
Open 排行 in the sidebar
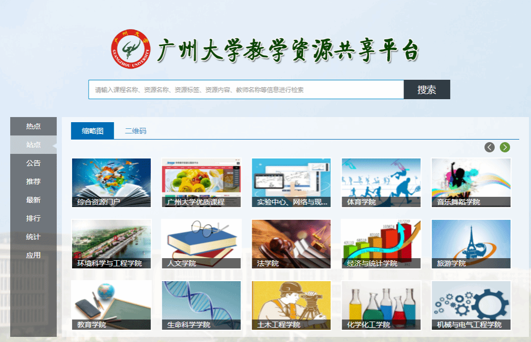tap(33, 218)
